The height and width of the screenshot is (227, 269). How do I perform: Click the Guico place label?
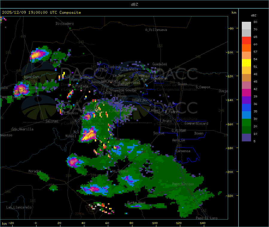pyautogui.click(x=182, y=84)
